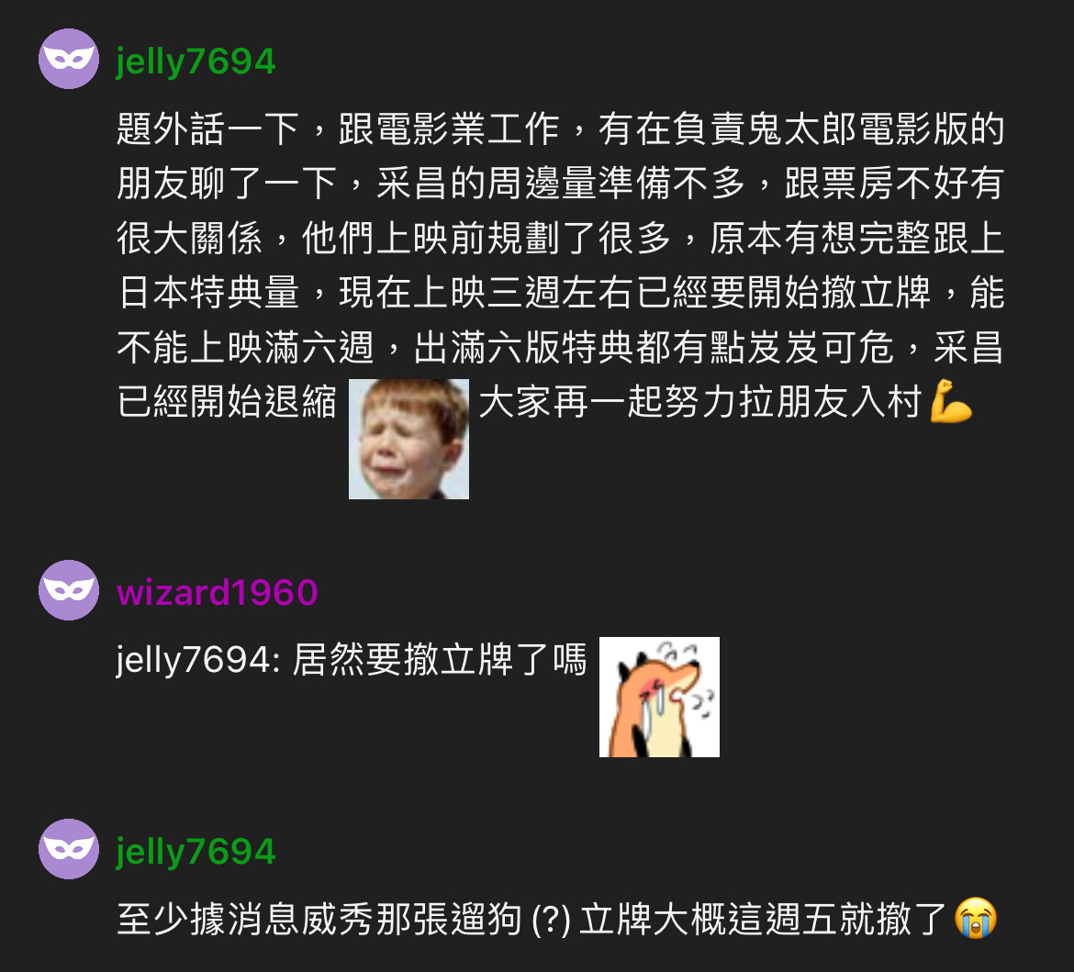Click the loudly crying face emoji

tap(976, 919)
